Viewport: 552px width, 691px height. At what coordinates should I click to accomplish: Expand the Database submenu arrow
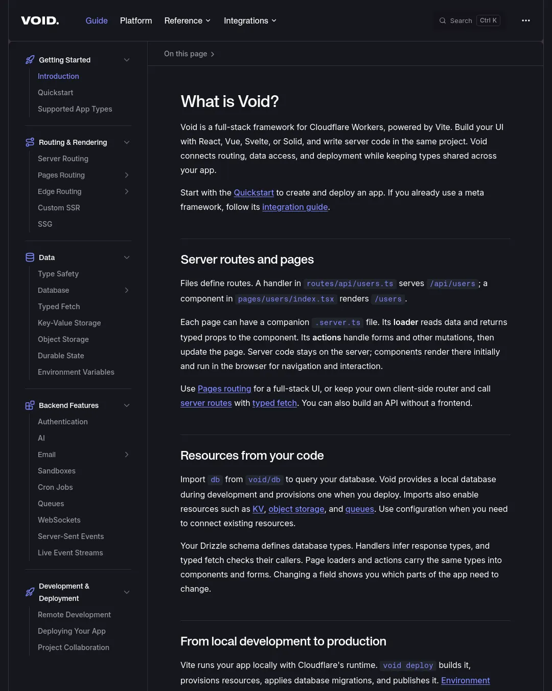pyautogui.click(x=127, y=290)
